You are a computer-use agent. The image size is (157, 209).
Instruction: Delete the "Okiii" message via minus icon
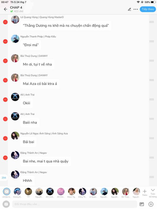tap(5, 100)
